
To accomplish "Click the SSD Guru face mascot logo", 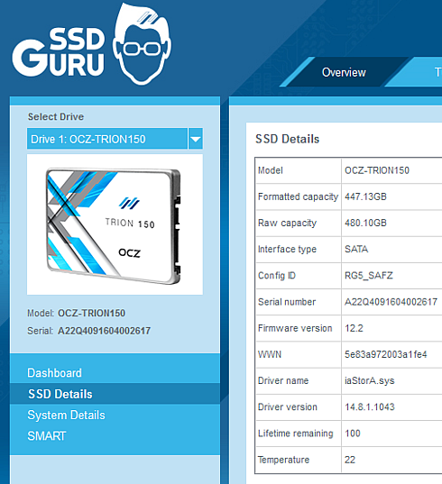I will 143,44.
